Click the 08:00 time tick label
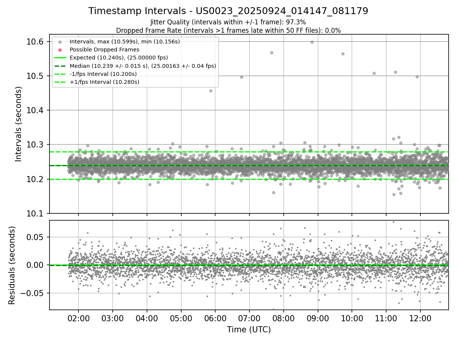457x343 pixels. pos(284,318)
